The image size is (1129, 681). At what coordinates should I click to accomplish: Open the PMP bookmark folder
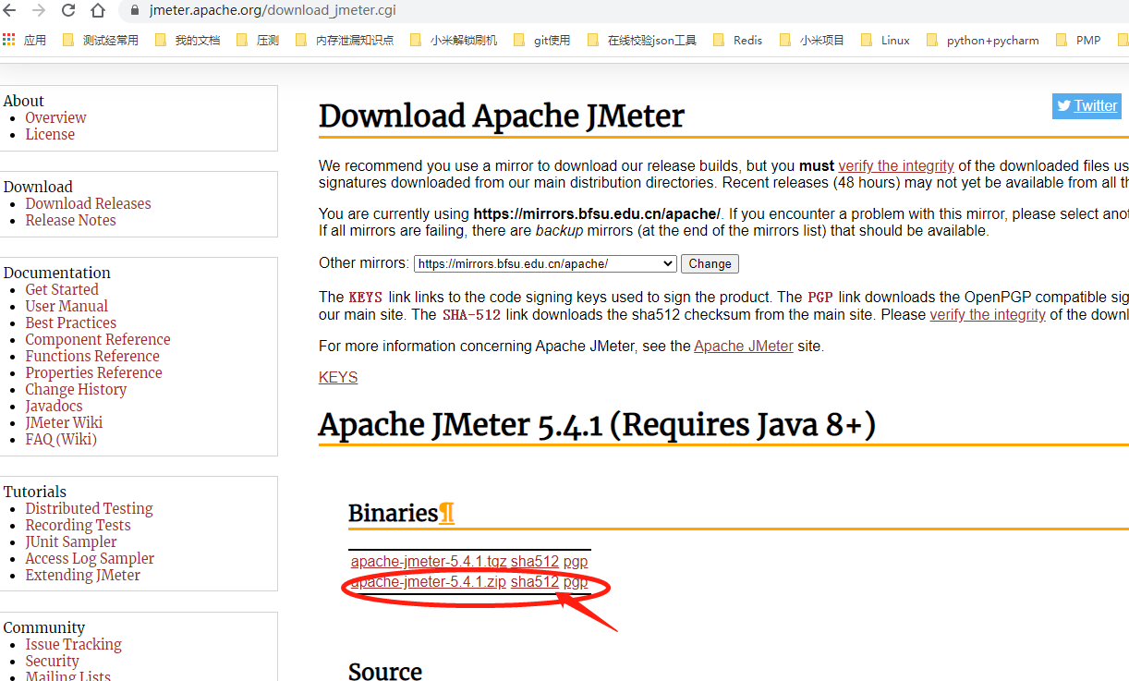point(1077,40)
